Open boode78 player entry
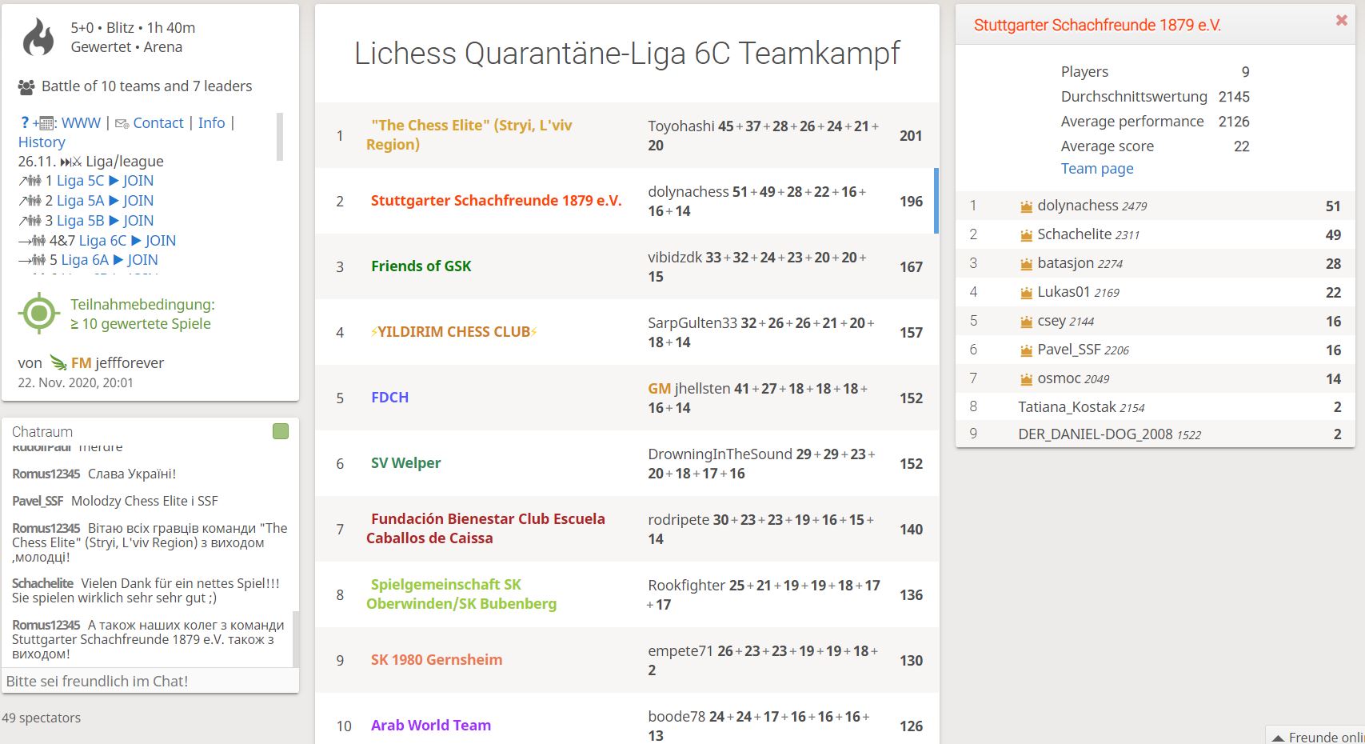The height and width of the screenshot is (744, 1365). (x=677, y=717)
